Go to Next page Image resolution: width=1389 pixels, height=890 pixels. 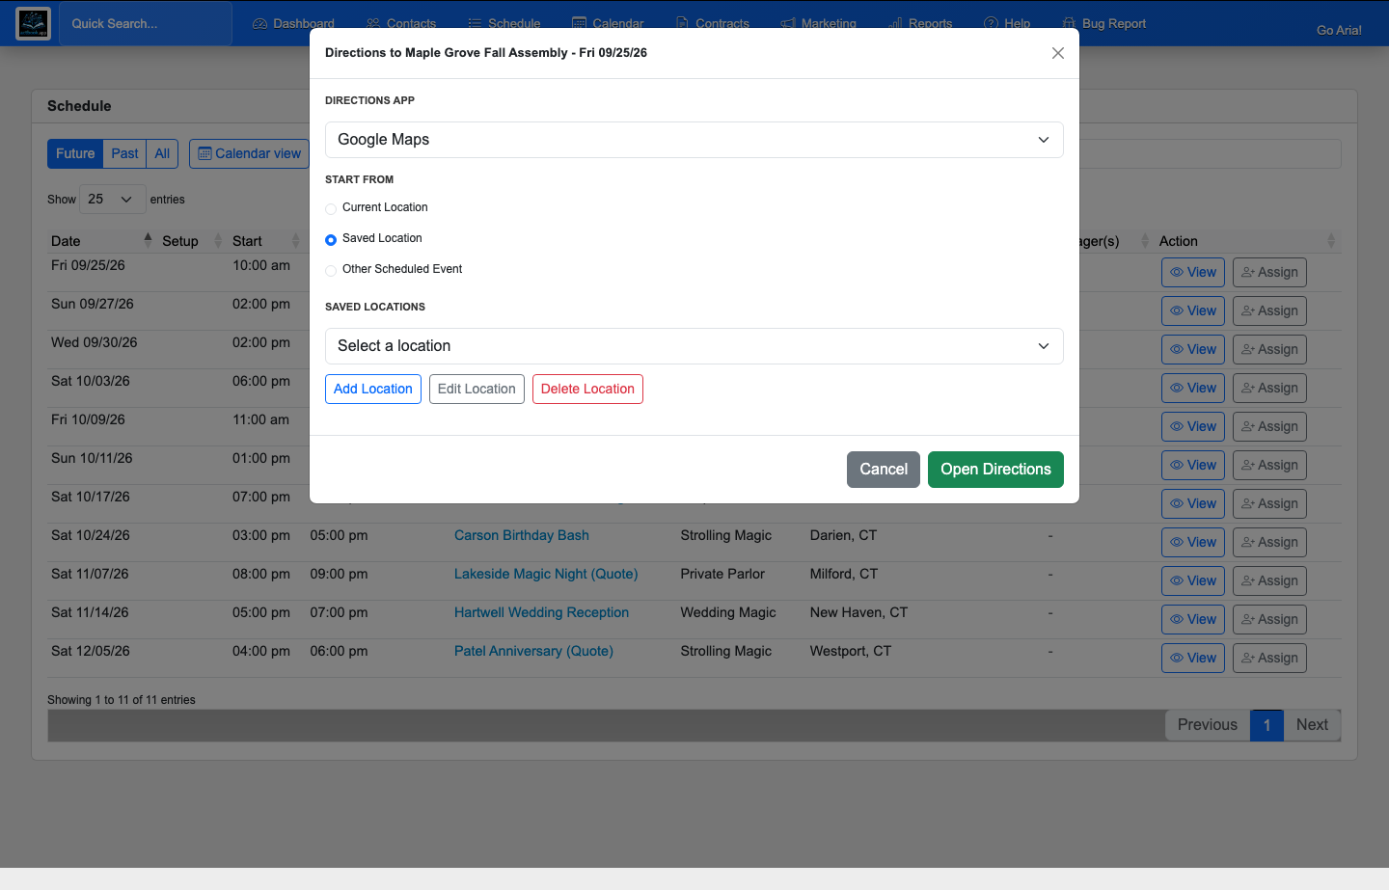point(1312,725)
